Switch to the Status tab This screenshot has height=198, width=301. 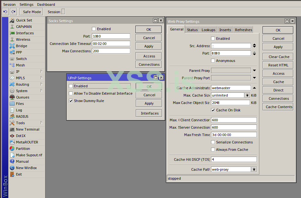(192, 30)
